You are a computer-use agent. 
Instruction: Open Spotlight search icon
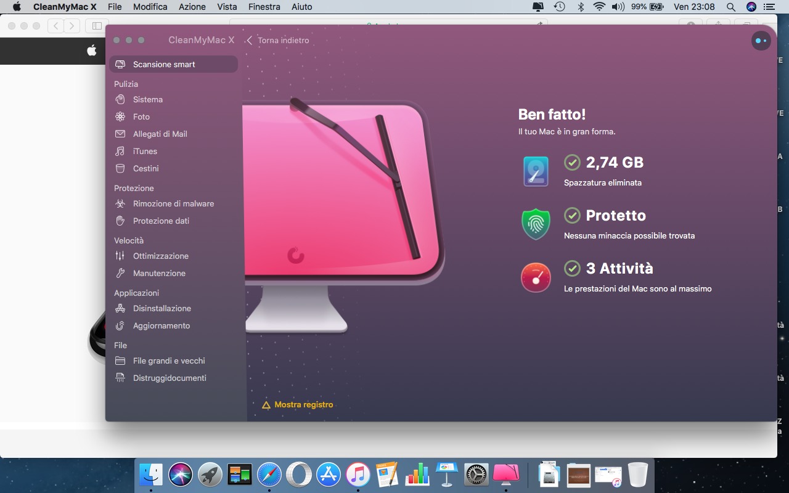[x=731, y=7]
